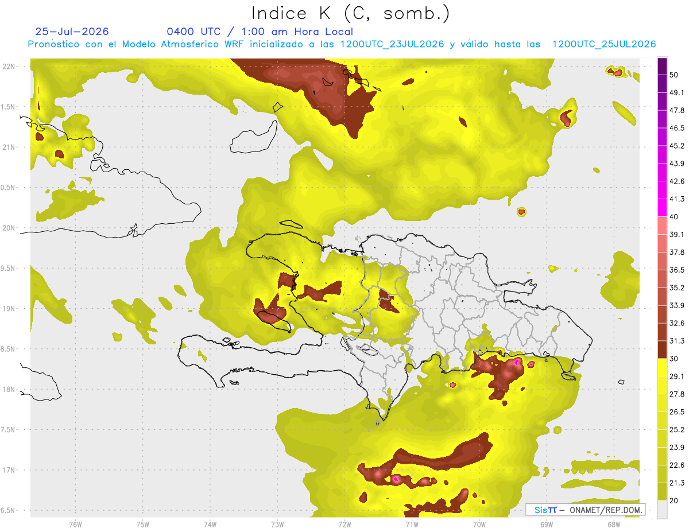Click the '68W' longitude label

point(614,525)
